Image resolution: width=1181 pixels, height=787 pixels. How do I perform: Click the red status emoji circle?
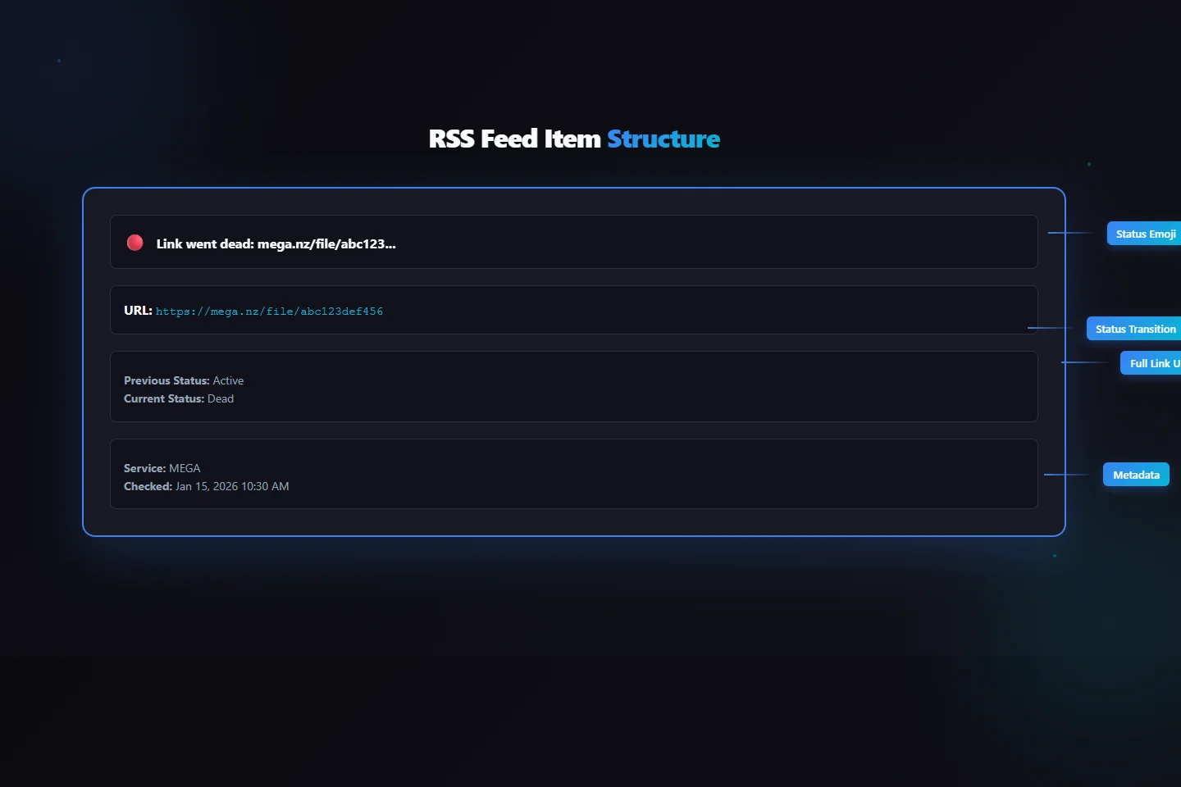(135, 243)
